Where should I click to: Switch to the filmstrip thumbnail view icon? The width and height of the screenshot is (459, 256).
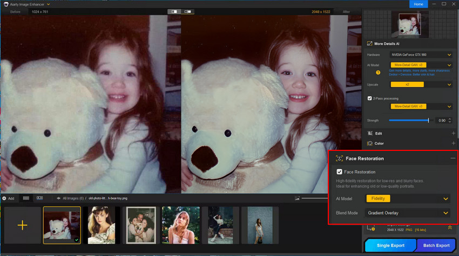click(x=39, y=198)
